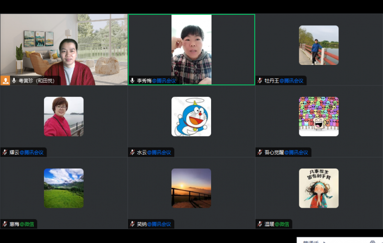
Task: Click the muted mic icon for 吾心觉醒
Action: (x=260, y=152)
